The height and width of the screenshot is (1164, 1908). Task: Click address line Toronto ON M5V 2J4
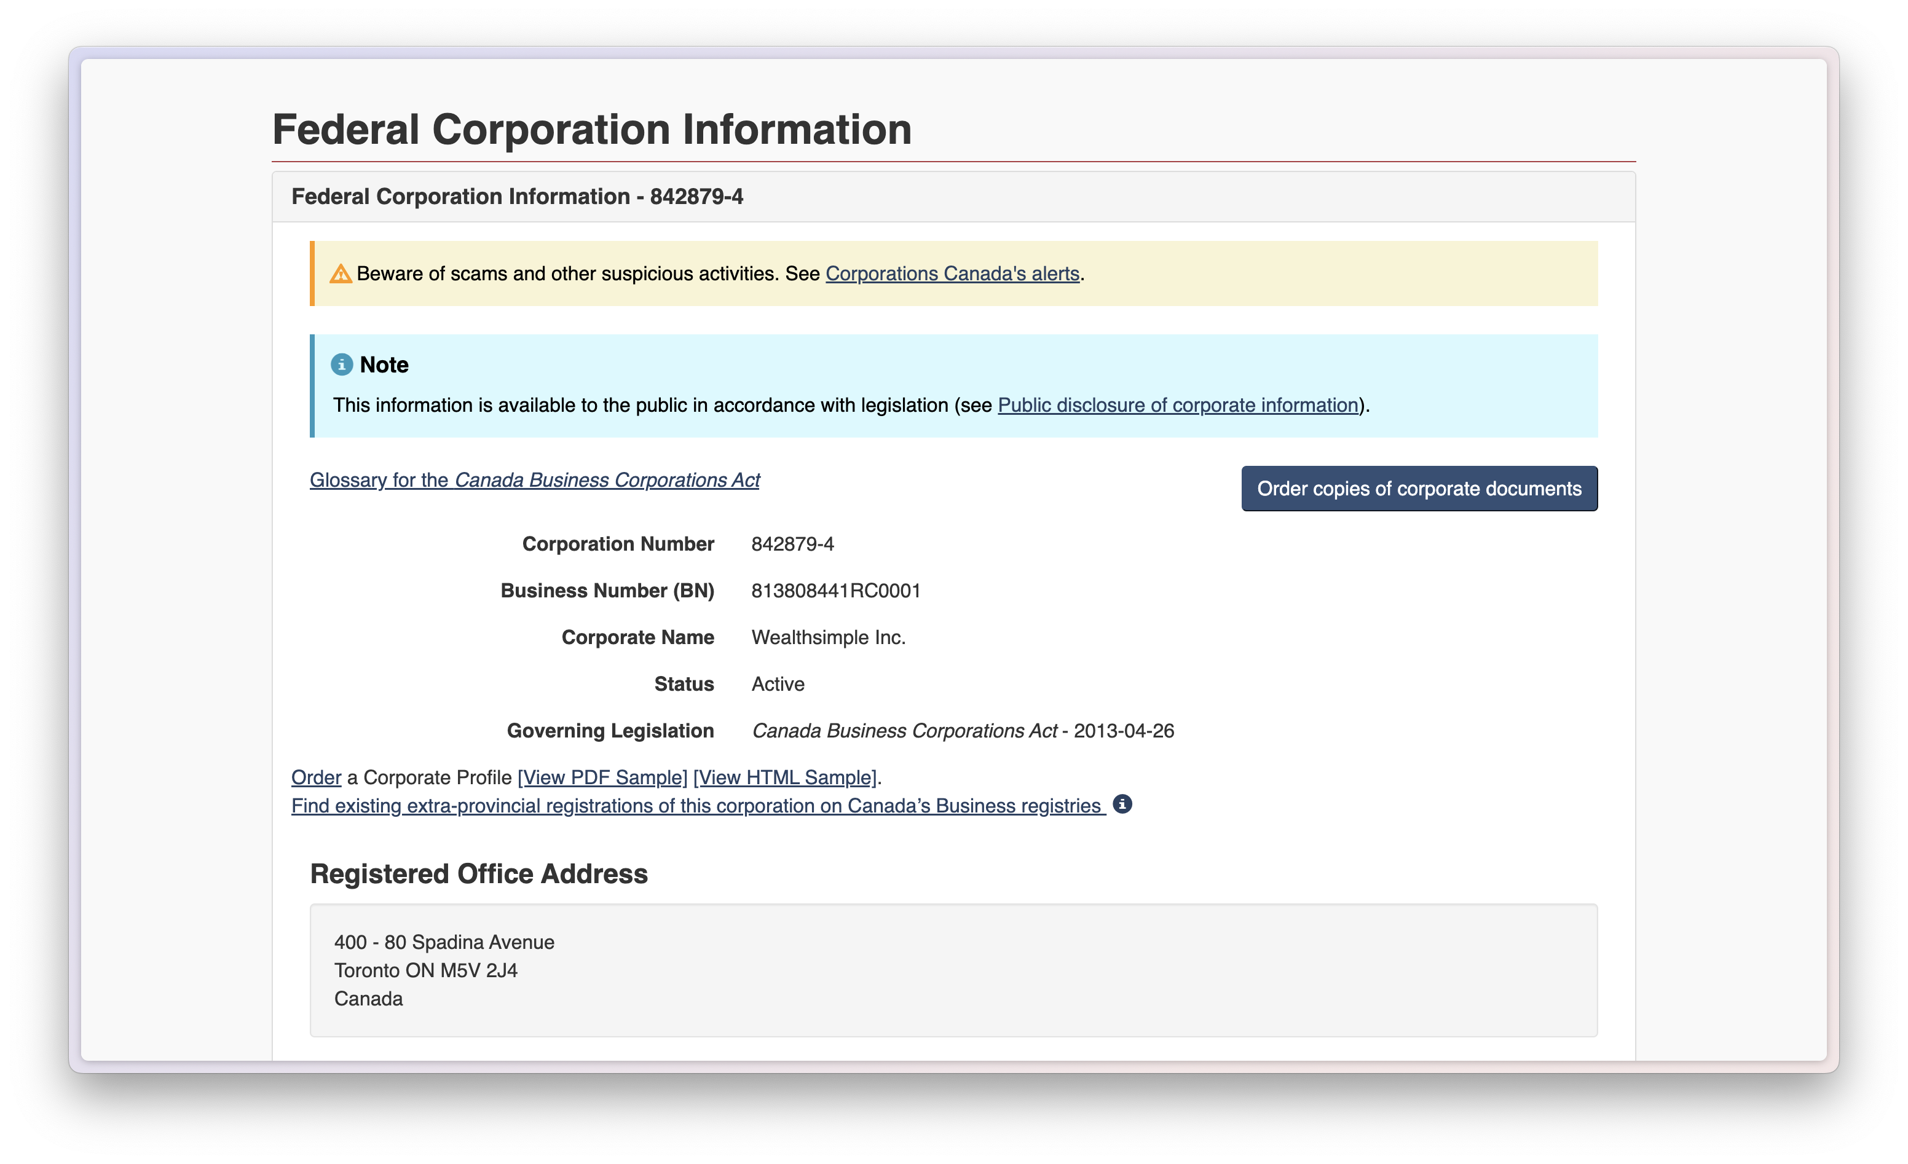(426, 970)
